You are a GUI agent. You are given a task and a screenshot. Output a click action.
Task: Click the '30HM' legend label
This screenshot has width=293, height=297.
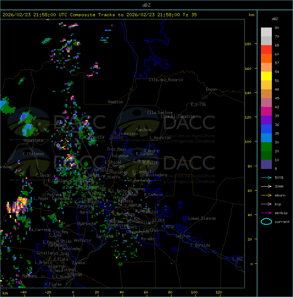279,186
